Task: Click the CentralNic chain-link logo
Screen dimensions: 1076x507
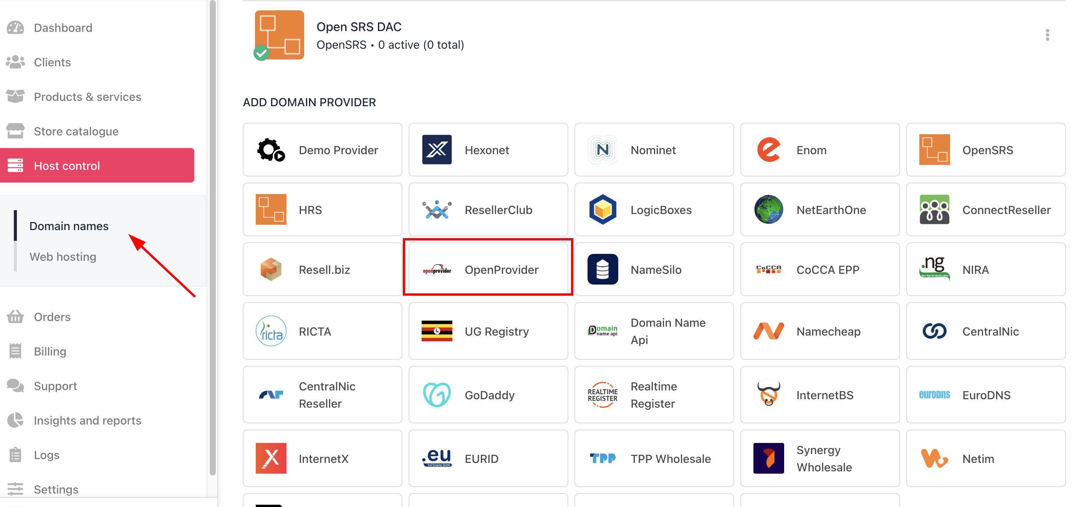Action: pyautogui.click(x=934, y=331)
